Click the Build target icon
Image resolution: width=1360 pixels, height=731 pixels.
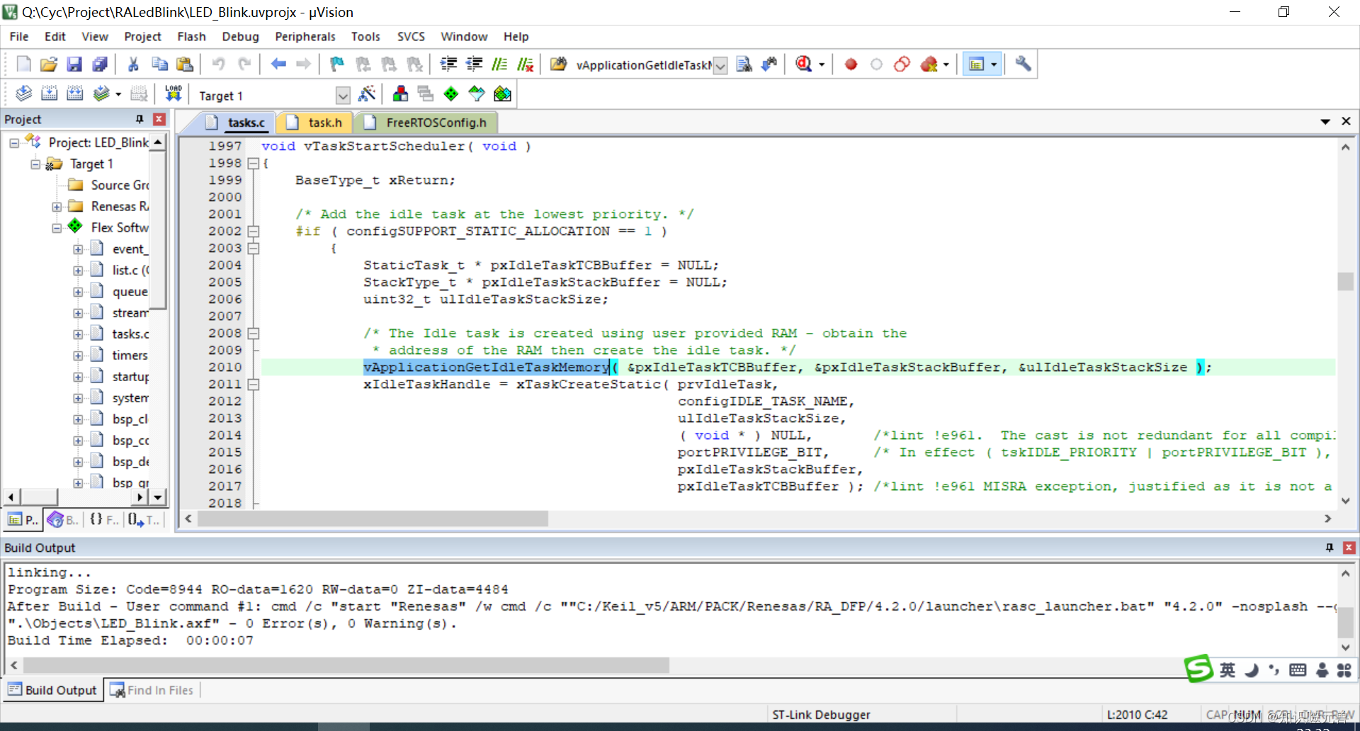[49, 93]
